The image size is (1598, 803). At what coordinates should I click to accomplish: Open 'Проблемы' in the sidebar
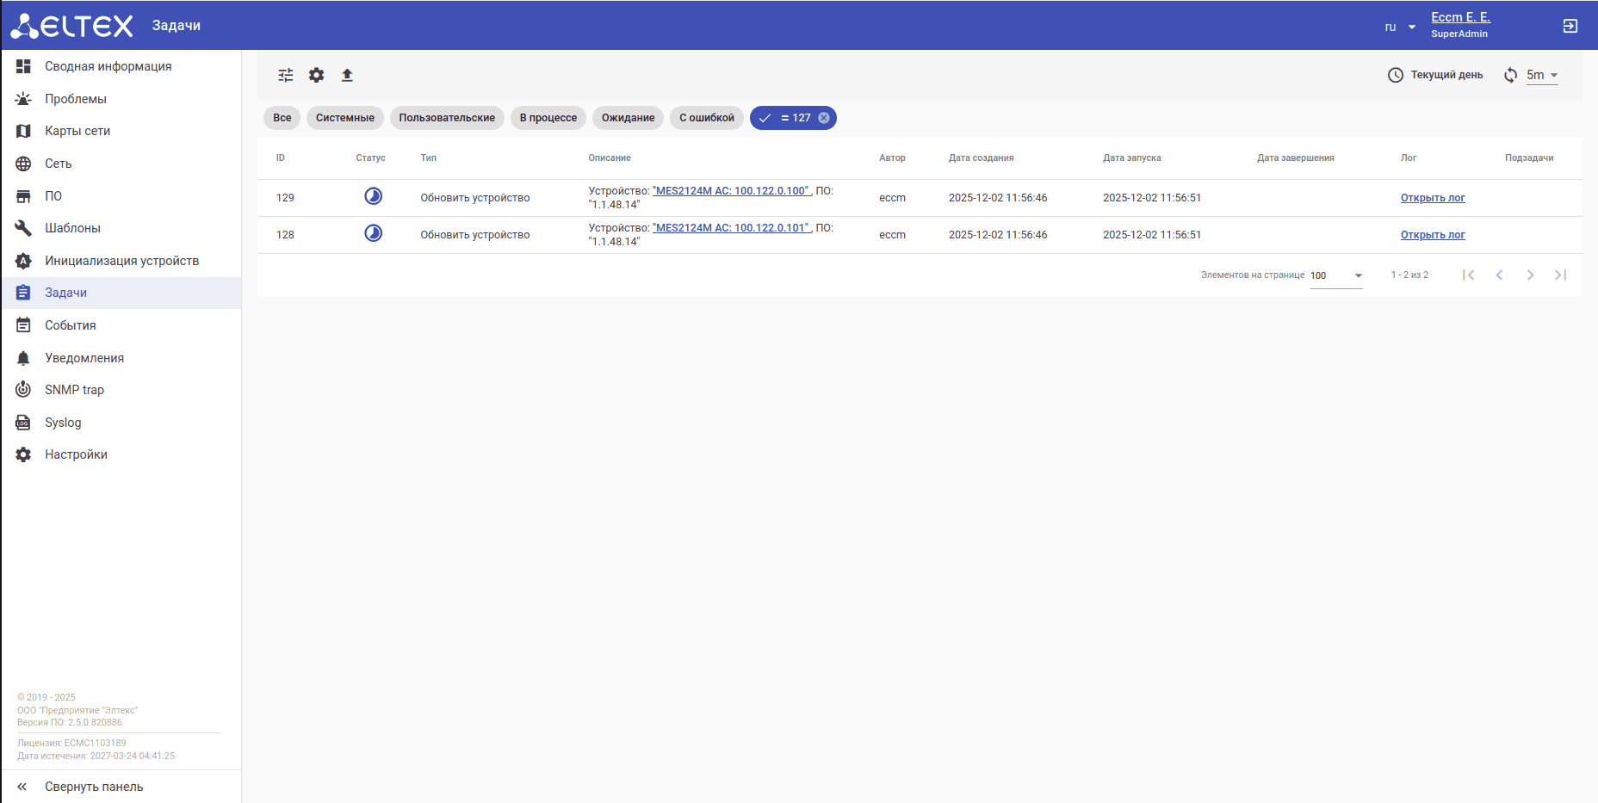(x=76, y=99)
